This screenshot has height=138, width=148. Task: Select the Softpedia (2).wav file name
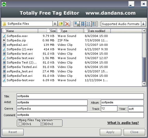[x=20, y=49]
